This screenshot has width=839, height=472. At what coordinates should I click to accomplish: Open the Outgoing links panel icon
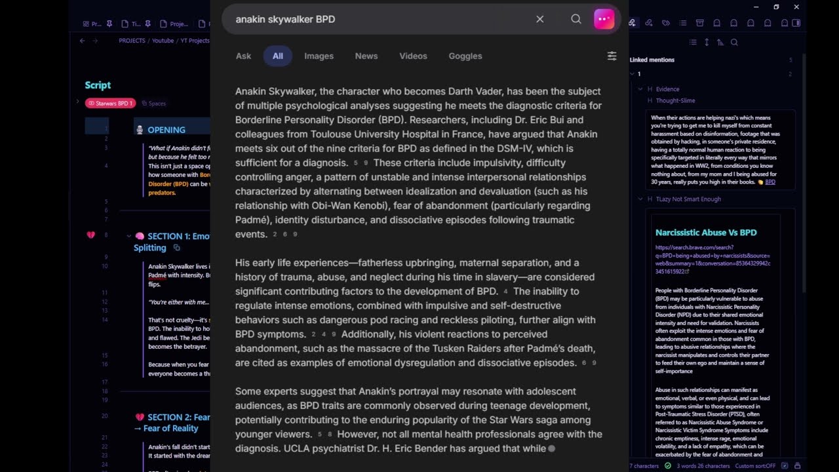[x=649, y=23]
